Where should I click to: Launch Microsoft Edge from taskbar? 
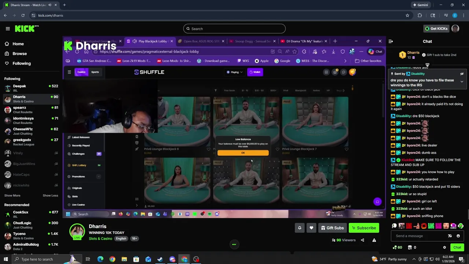[x=100, y=259]
